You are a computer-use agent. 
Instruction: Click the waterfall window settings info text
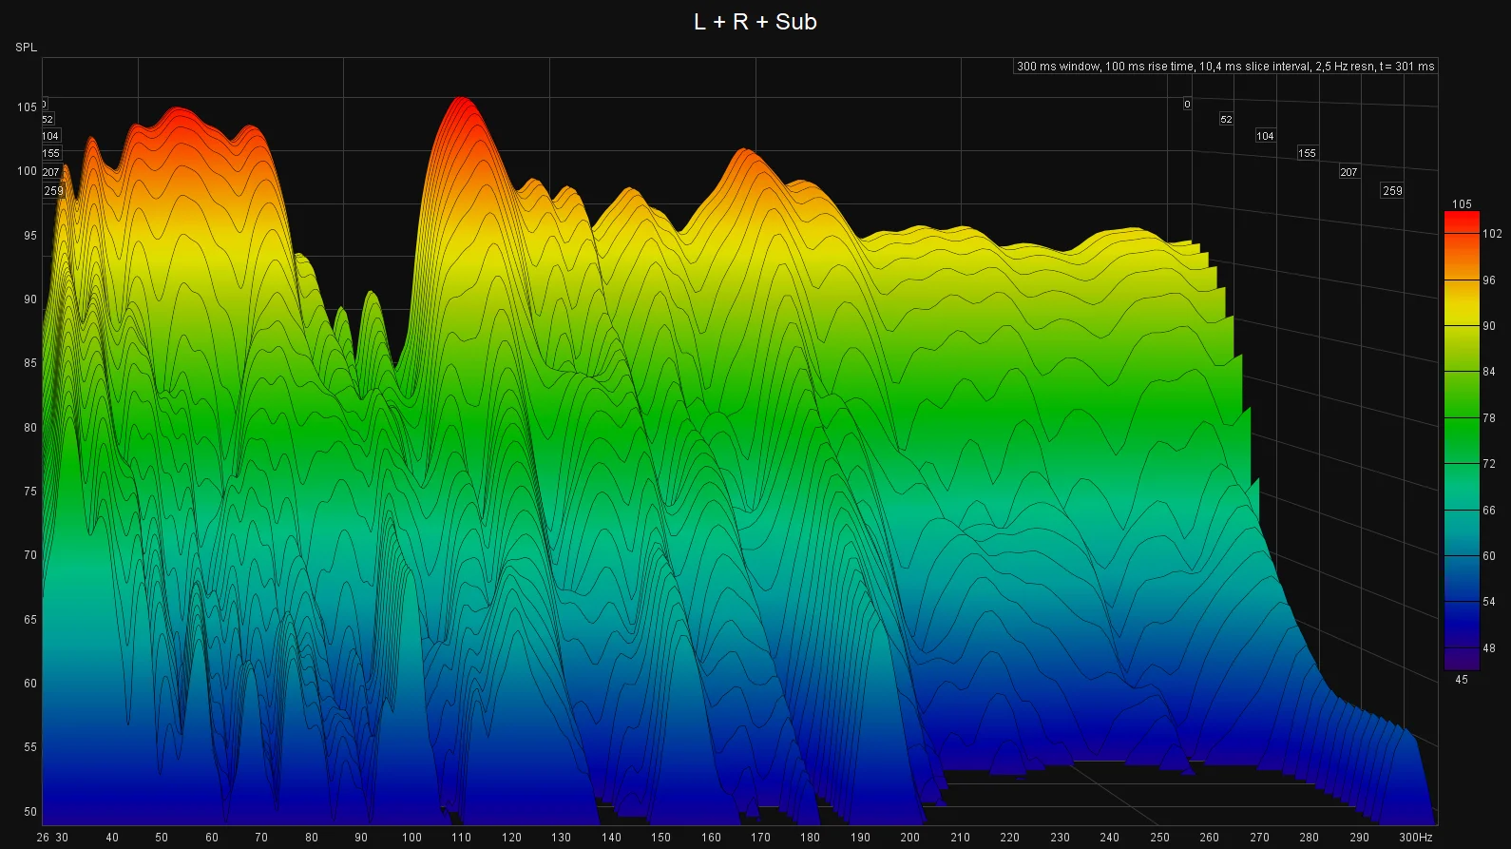pyautogui.click(x=1225, y=67)
